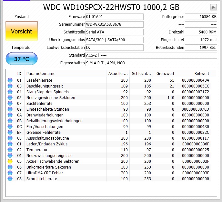Click the Puffergrösse value 16384 KB
The width and height of the screenshot is (222, 202).
point(201,17)
